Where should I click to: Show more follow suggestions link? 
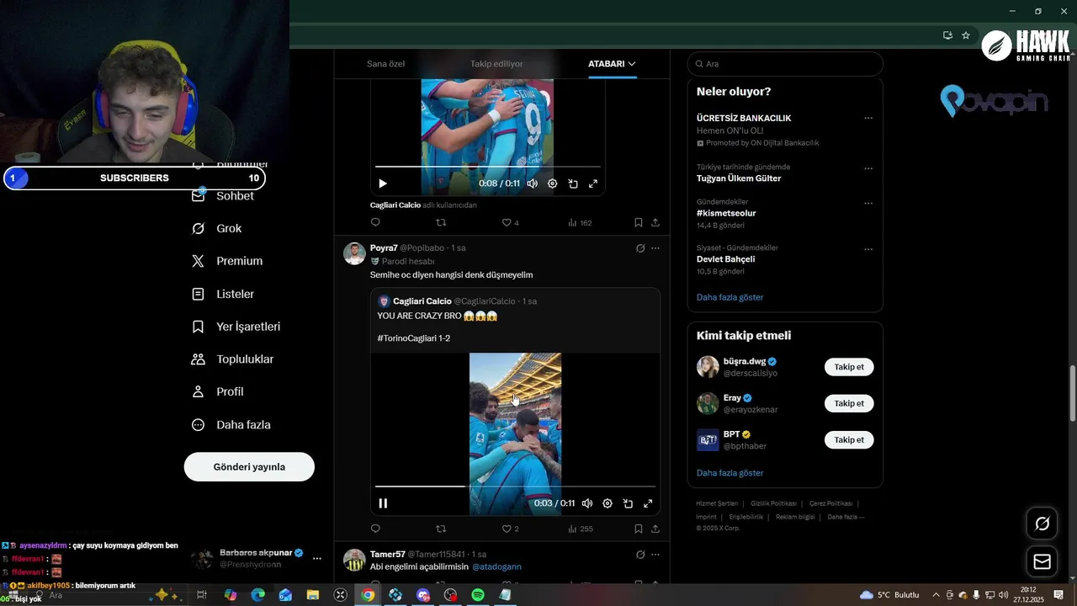729,473
